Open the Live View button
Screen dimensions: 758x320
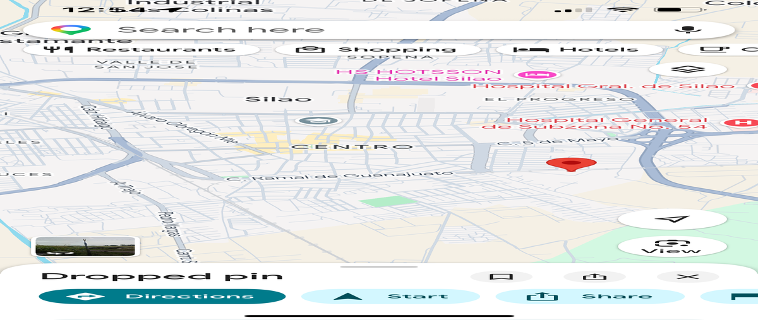coord(672,246)
